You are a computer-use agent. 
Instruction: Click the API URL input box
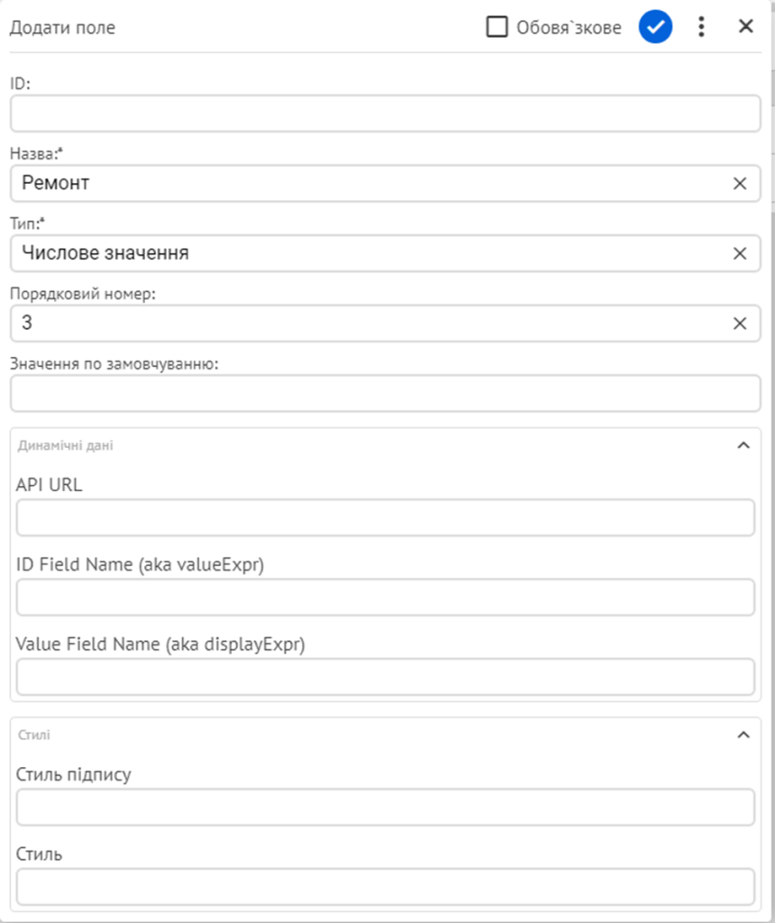[386, 518]
